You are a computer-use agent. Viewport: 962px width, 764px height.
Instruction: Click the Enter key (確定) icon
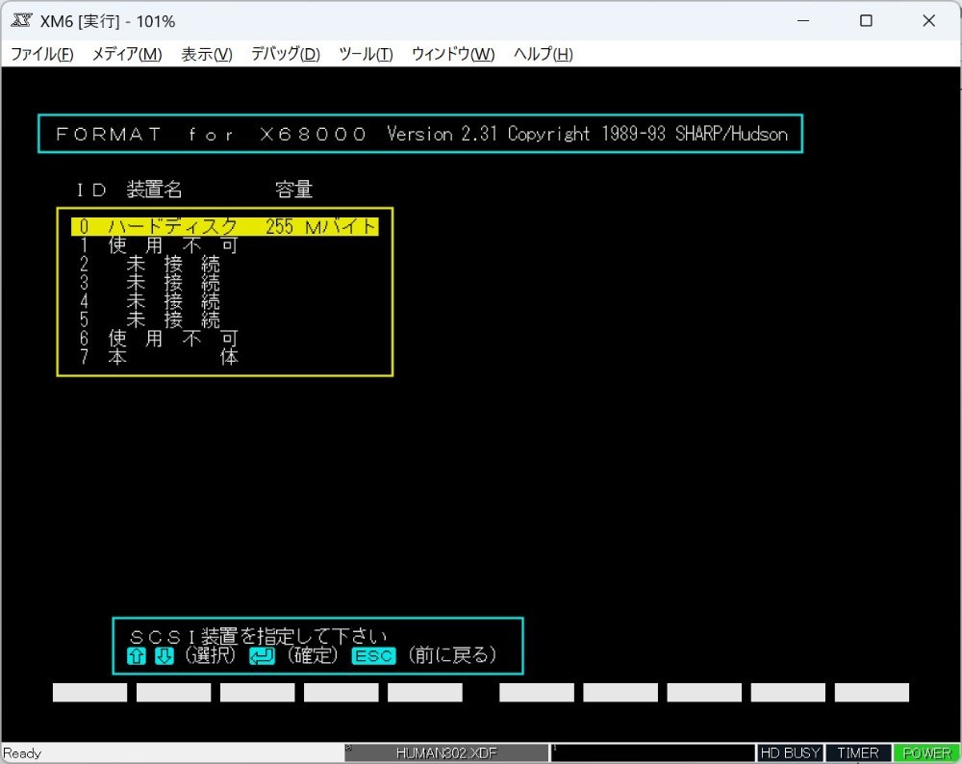click(x=262, y=656)
